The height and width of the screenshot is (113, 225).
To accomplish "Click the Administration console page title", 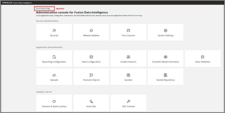I will pos(72,12).
